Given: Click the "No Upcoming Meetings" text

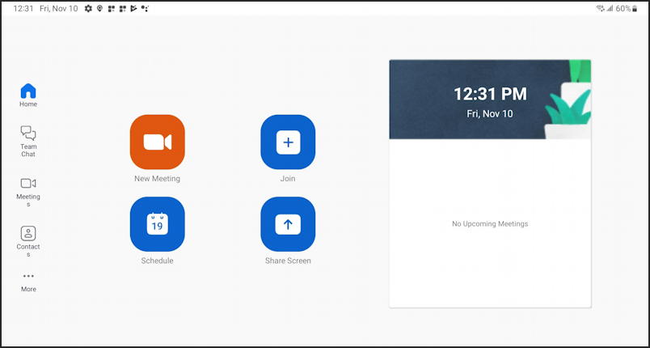Looking at the screenshot, I should tap(490, 224).
